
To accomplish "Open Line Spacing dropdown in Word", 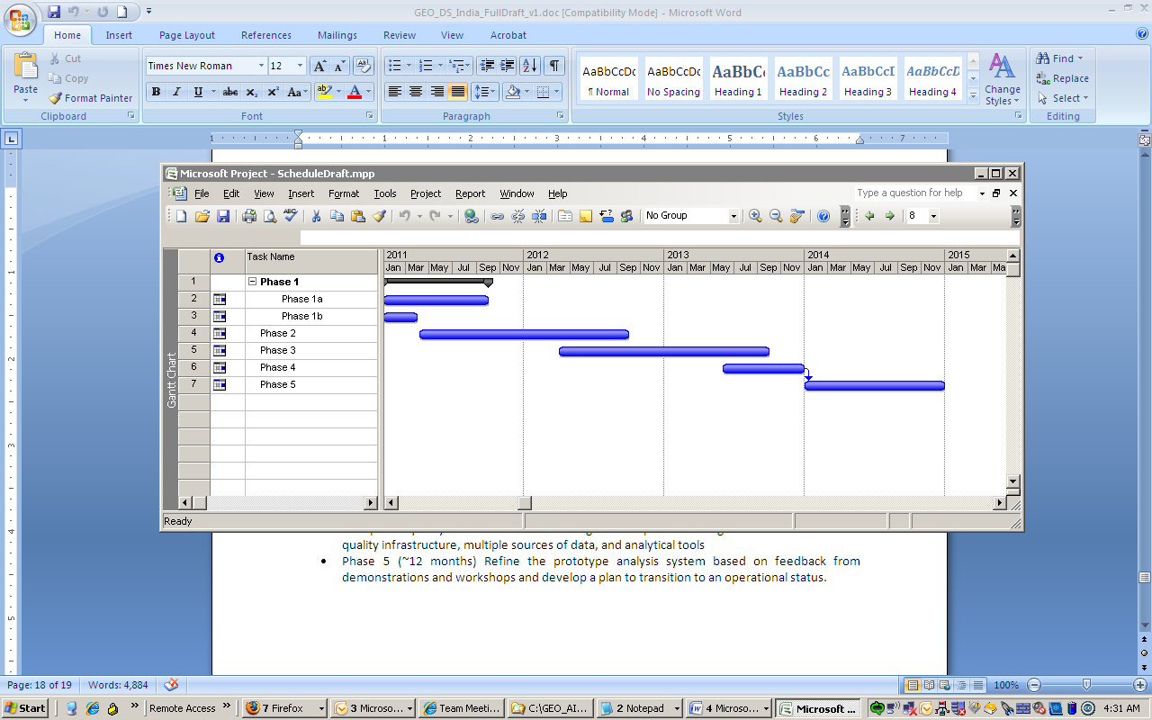I will pyautogui.click(x=485, y=92).
